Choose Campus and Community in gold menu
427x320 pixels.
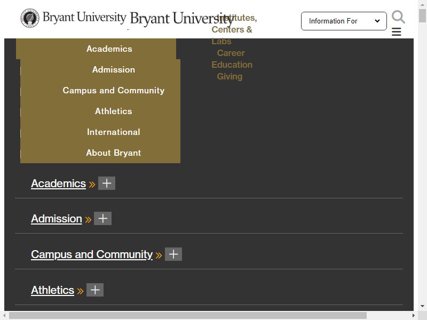click(x=114, y=90)
